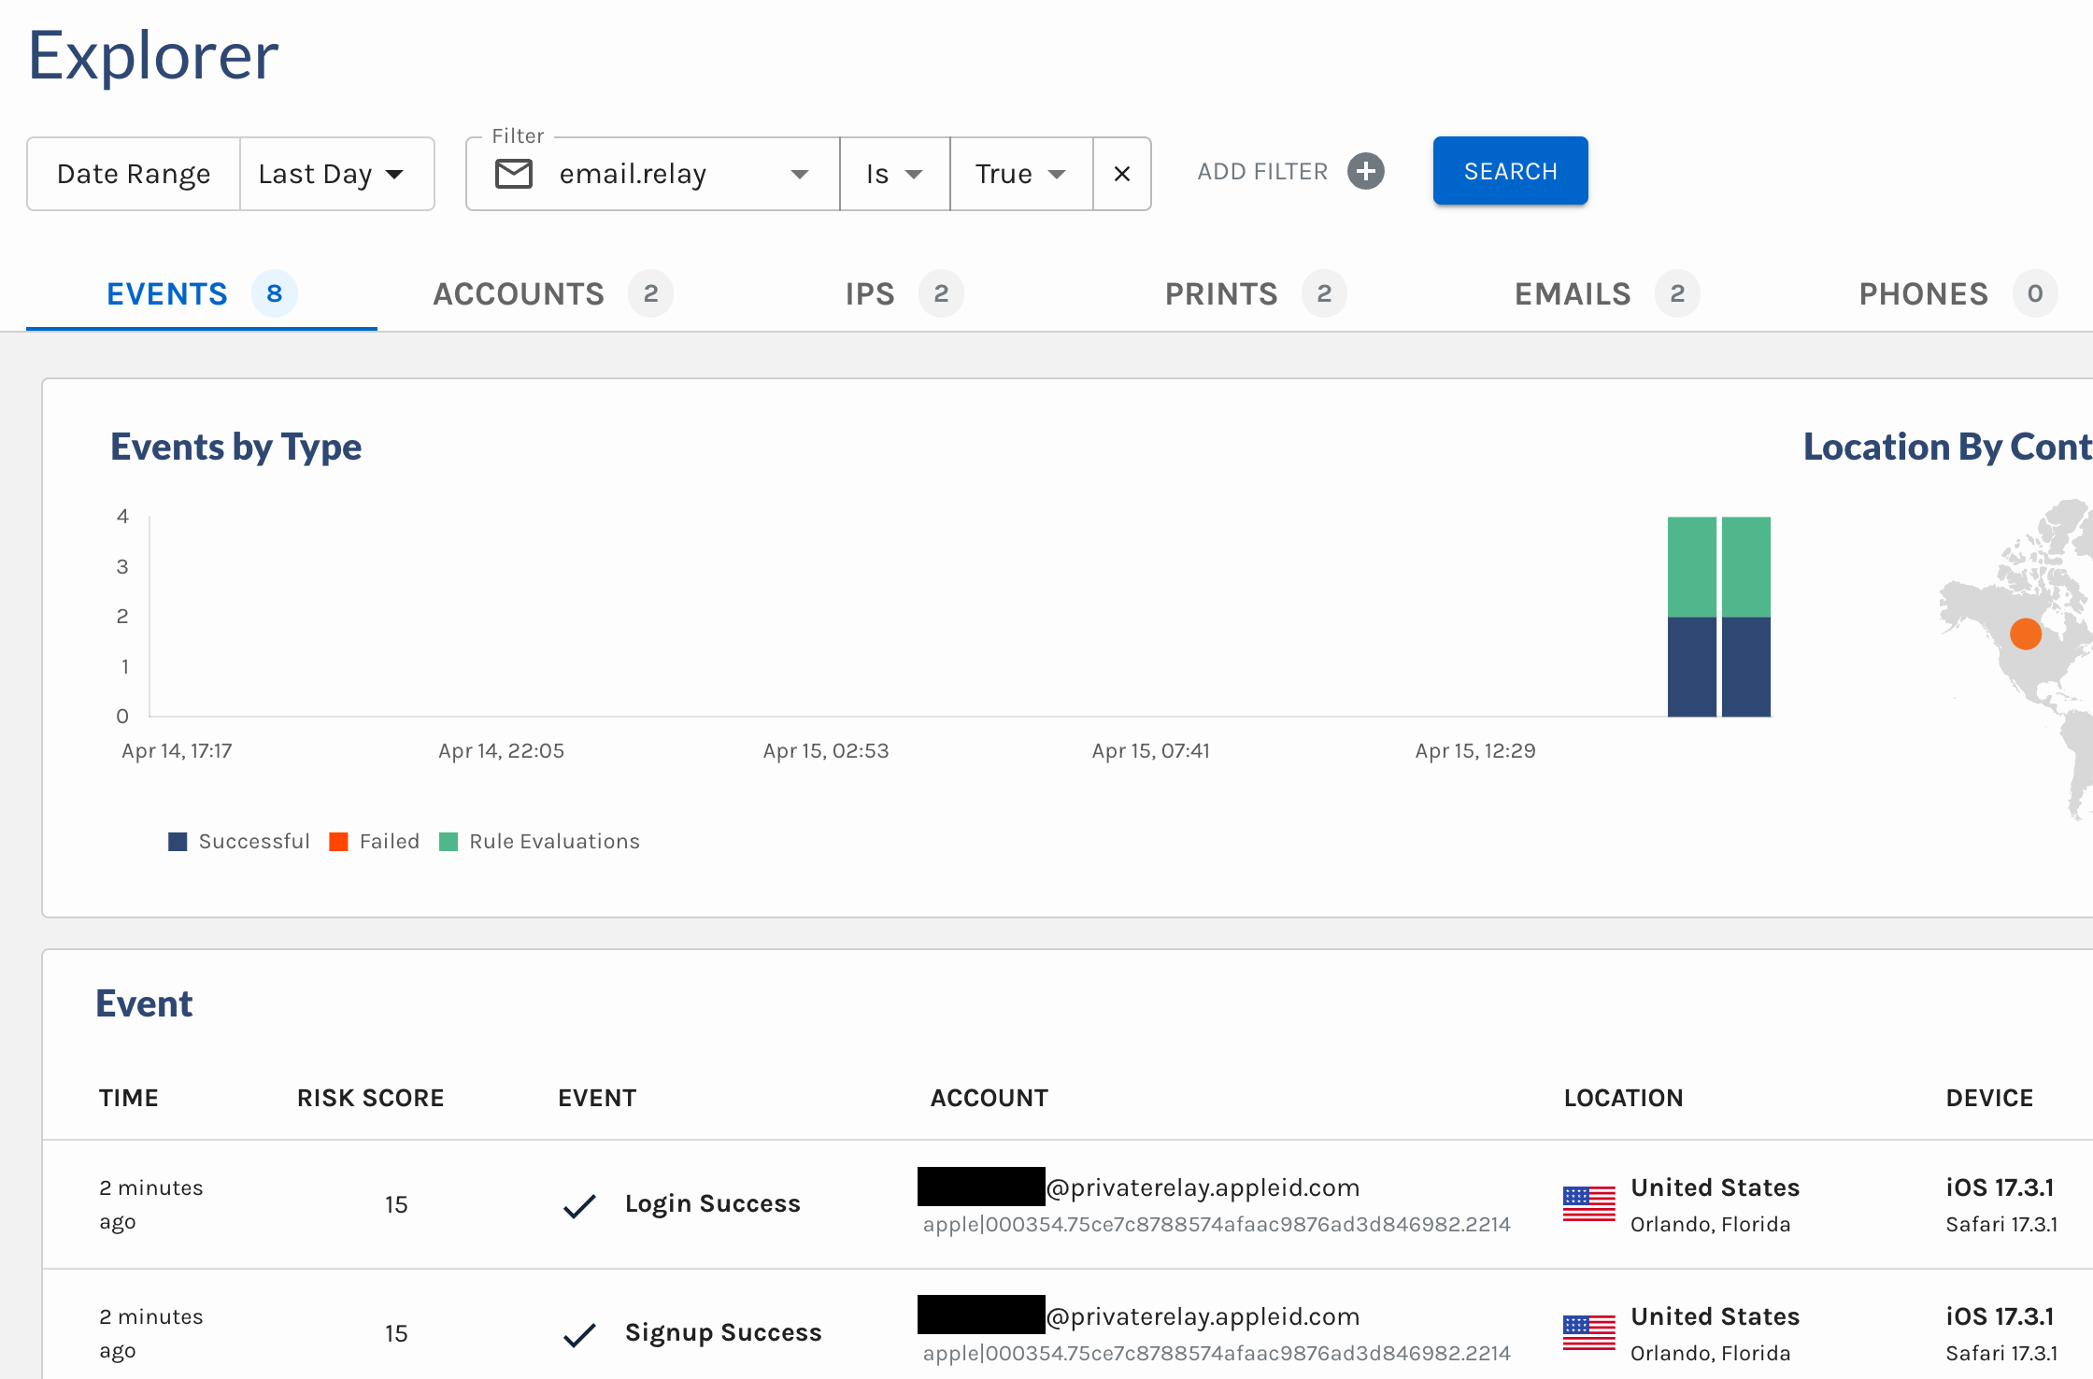The height and width of the screenshot is (1379, 2093).
Task: Click Orlando, Florida in Login Success row
Action: tap(1711, 1225)
